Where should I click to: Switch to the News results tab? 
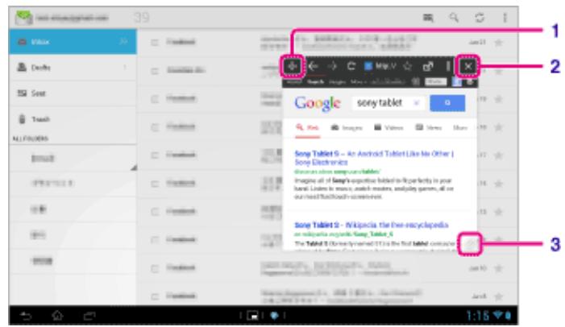coord(429,128)
